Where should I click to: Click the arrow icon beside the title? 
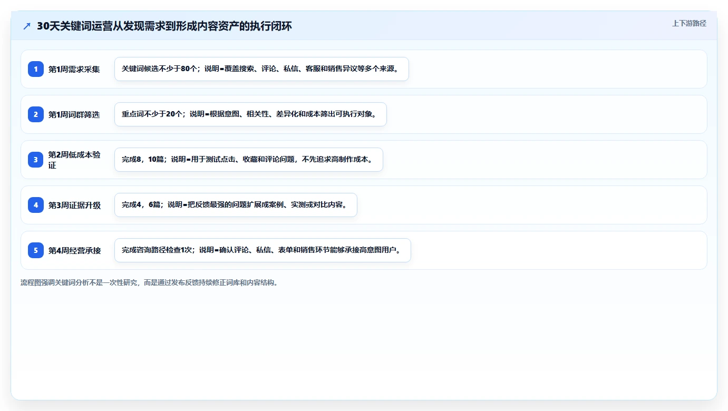tap(27, 26)
